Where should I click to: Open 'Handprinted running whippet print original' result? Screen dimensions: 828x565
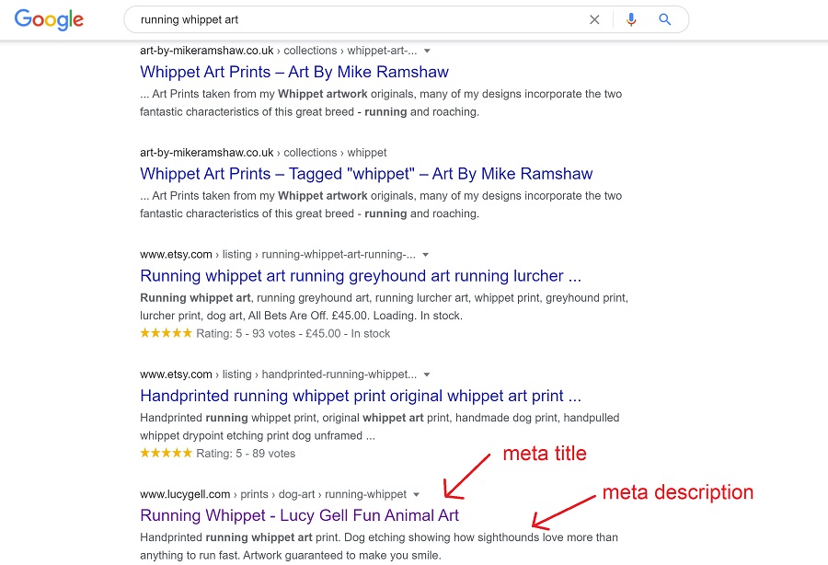(x=360, y=396)
